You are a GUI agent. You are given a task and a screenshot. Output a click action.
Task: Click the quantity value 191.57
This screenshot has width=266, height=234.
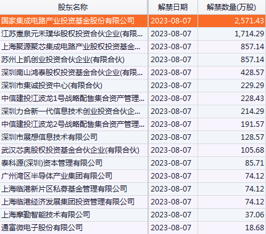(252, 124)
